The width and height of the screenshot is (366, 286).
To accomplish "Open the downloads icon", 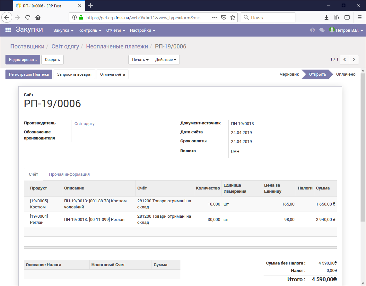I will [327, 17].
